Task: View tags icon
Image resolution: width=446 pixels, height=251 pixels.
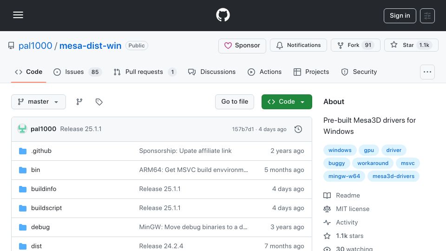Action: [x=99, y=102]
